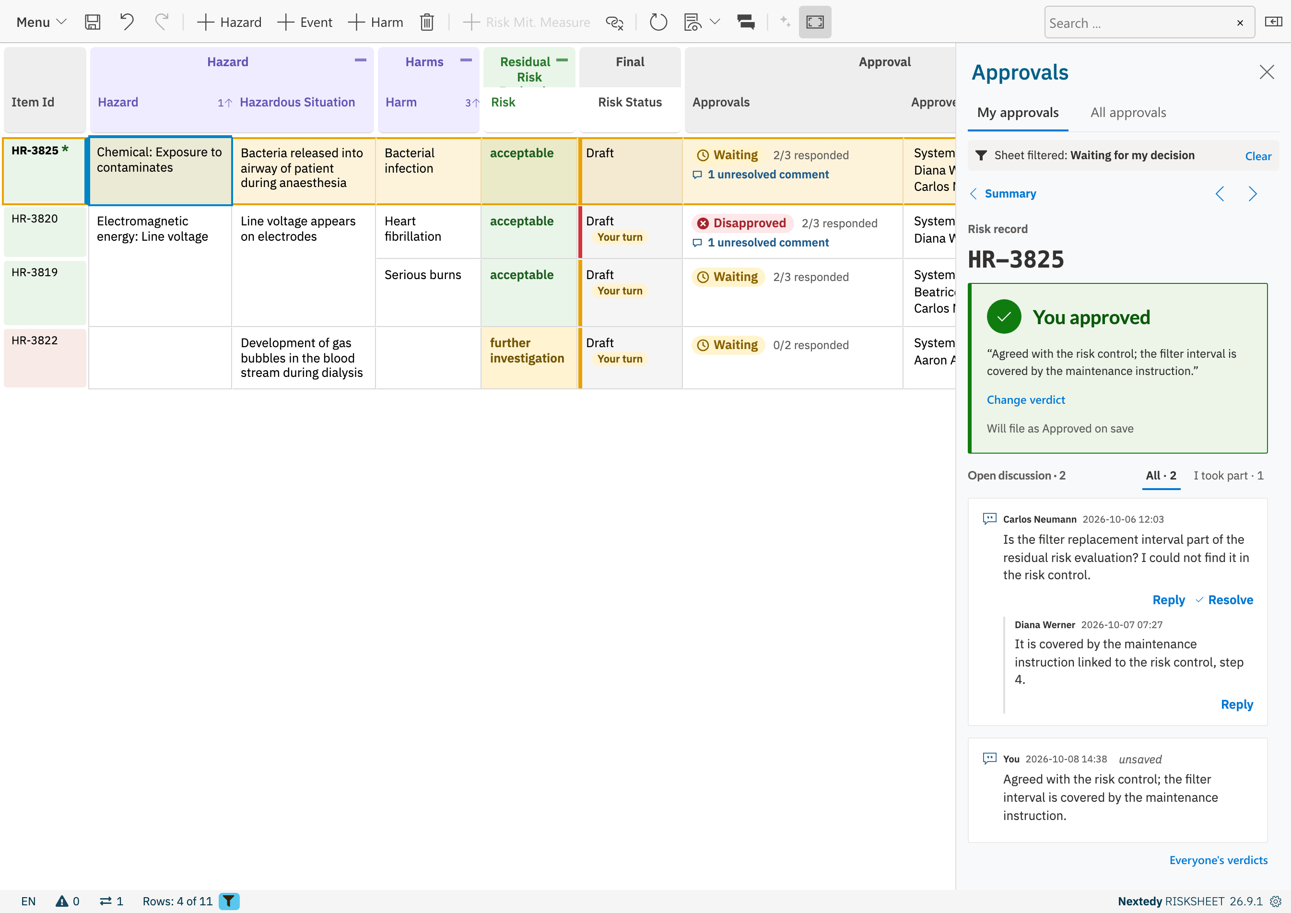1291x913 pixels.
Task: Add a new Hazard
Action: (229, 23)
